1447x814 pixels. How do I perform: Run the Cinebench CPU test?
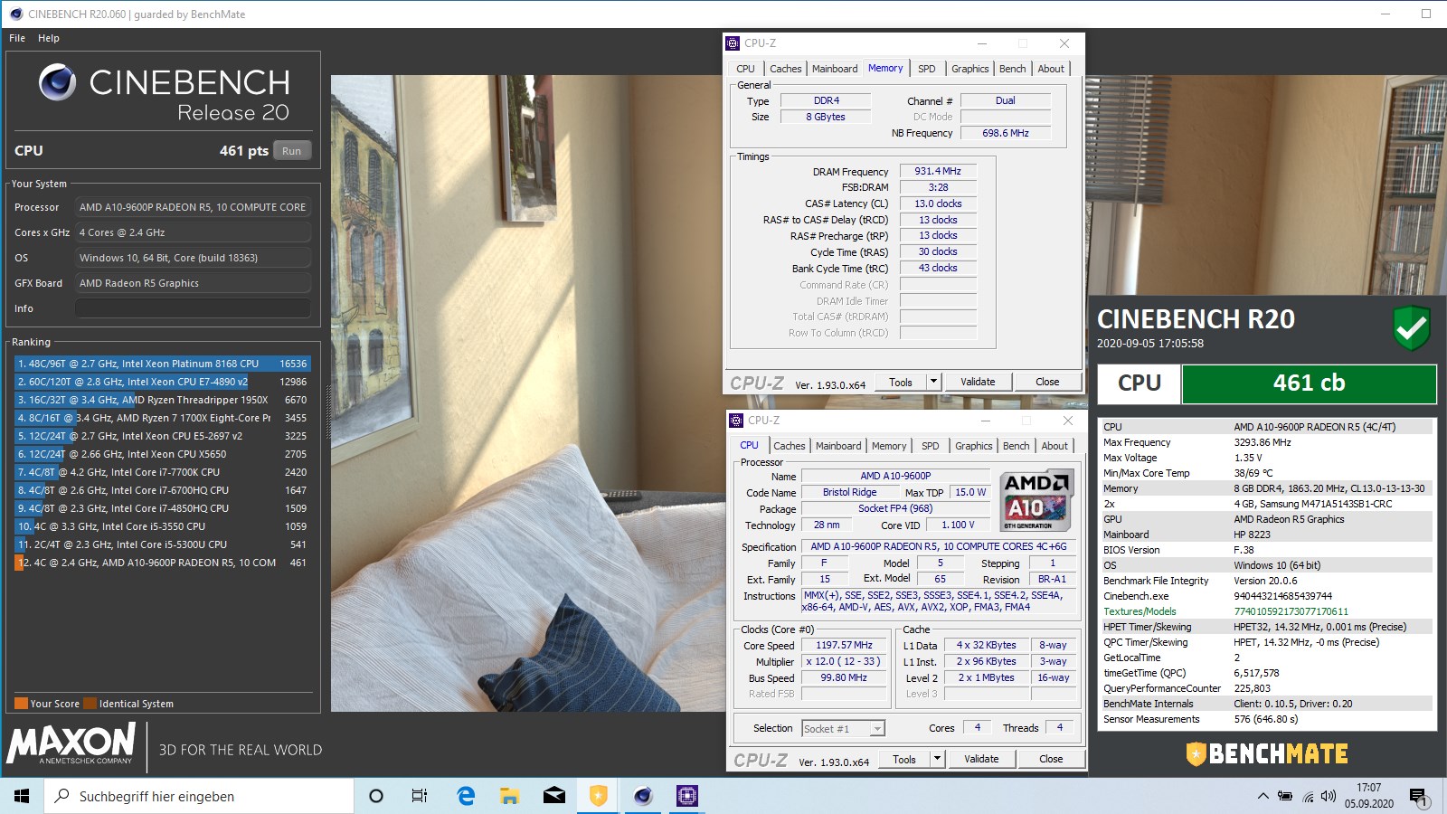point(291,151)
